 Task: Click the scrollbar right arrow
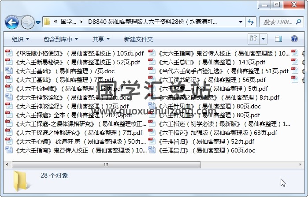tap(300, 164)
